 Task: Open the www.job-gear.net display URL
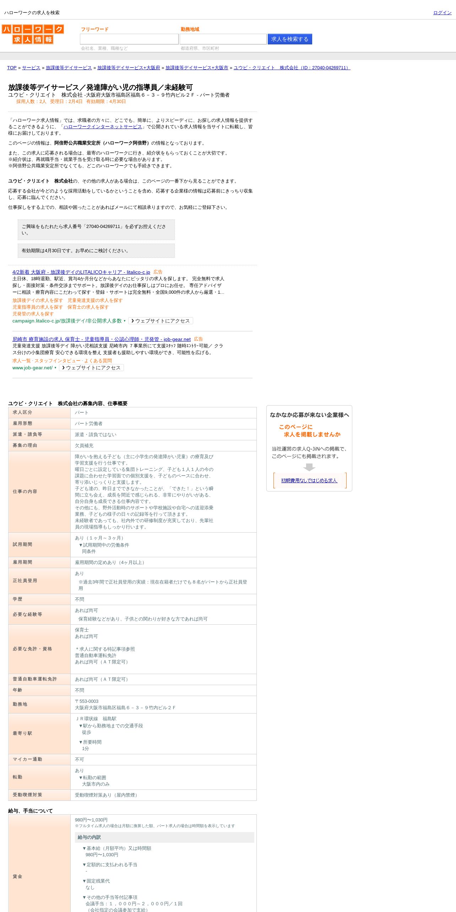tap(32, 368)
